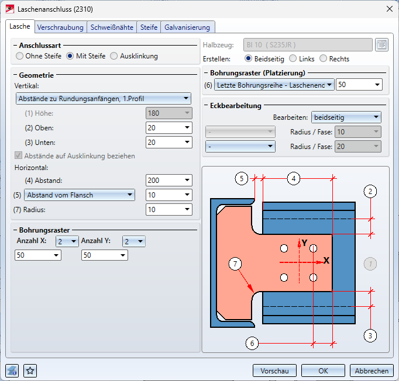Image resolution: width=399 pixels, height=381 pixels.
Task: Click the favorites star icon
Action: 30,370
